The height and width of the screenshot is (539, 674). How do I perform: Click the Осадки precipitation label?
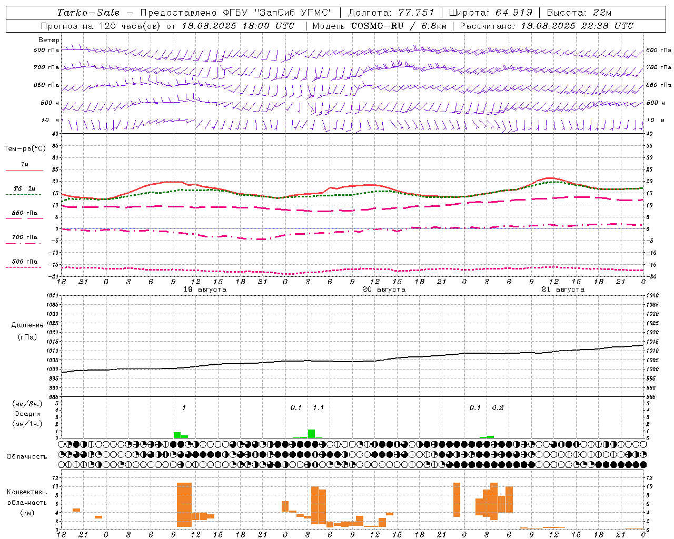click(x=27, y=414)
